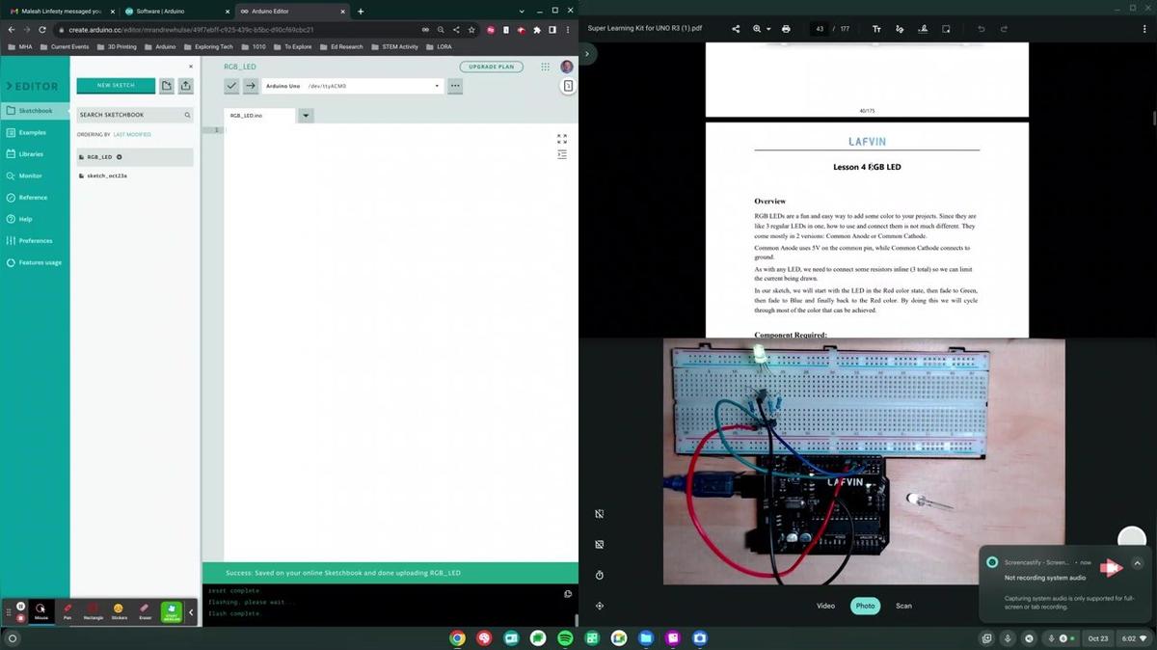Viewport: 1157px width, 650px height.
Task: Open sketch_oct23a in the sketchbook list
Action: click(x=135, y=176)
